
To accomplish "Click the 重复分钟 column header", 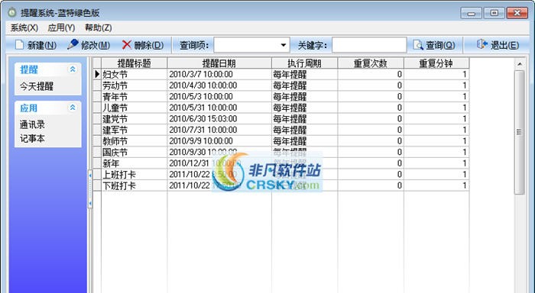I will 436,63.
